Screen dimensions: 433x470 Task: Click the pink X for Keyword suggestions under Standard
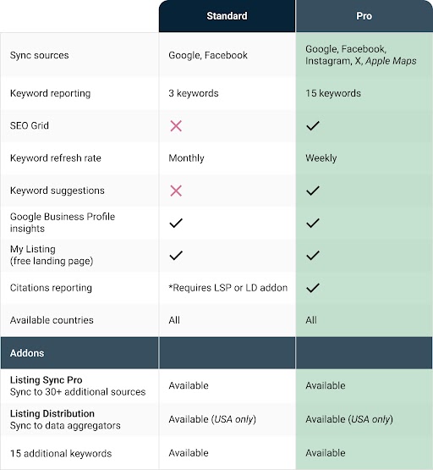click(x=176, y=191)
